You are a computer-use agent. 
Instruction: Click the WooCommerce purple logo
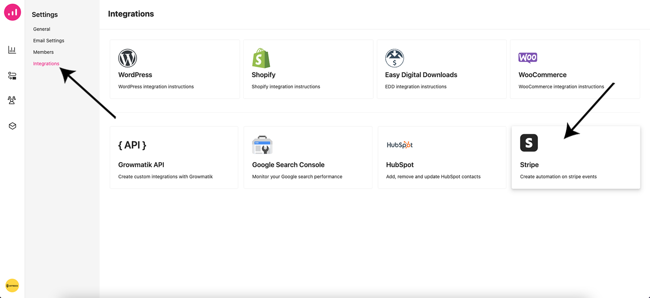[528, 58]
